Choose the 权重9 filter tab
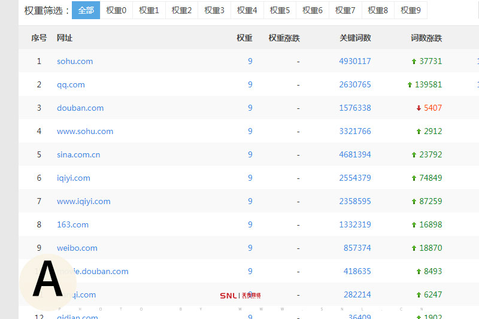The width and height of the screenshot is (479, 319). pyautogui.click(x=410, y=10)
